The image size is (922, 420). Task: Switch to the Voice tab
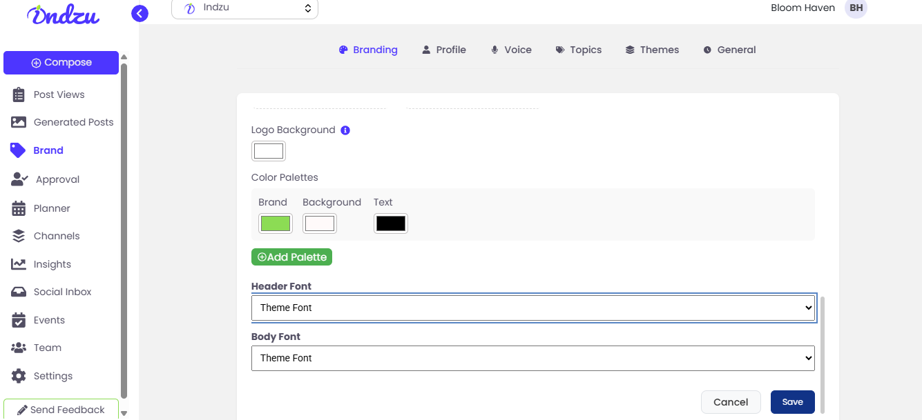point(511,50)
